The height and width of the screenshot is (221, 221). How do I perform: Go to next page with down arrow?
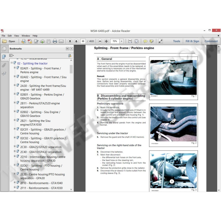pos(76,41)
